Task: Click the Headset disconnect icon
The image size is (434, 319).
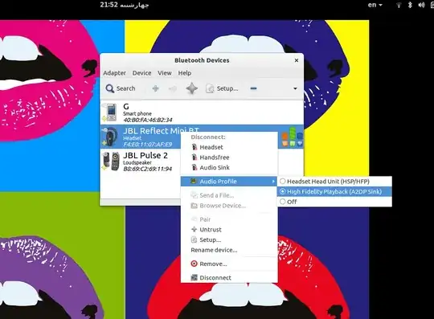Action: (x=194, y=147)
